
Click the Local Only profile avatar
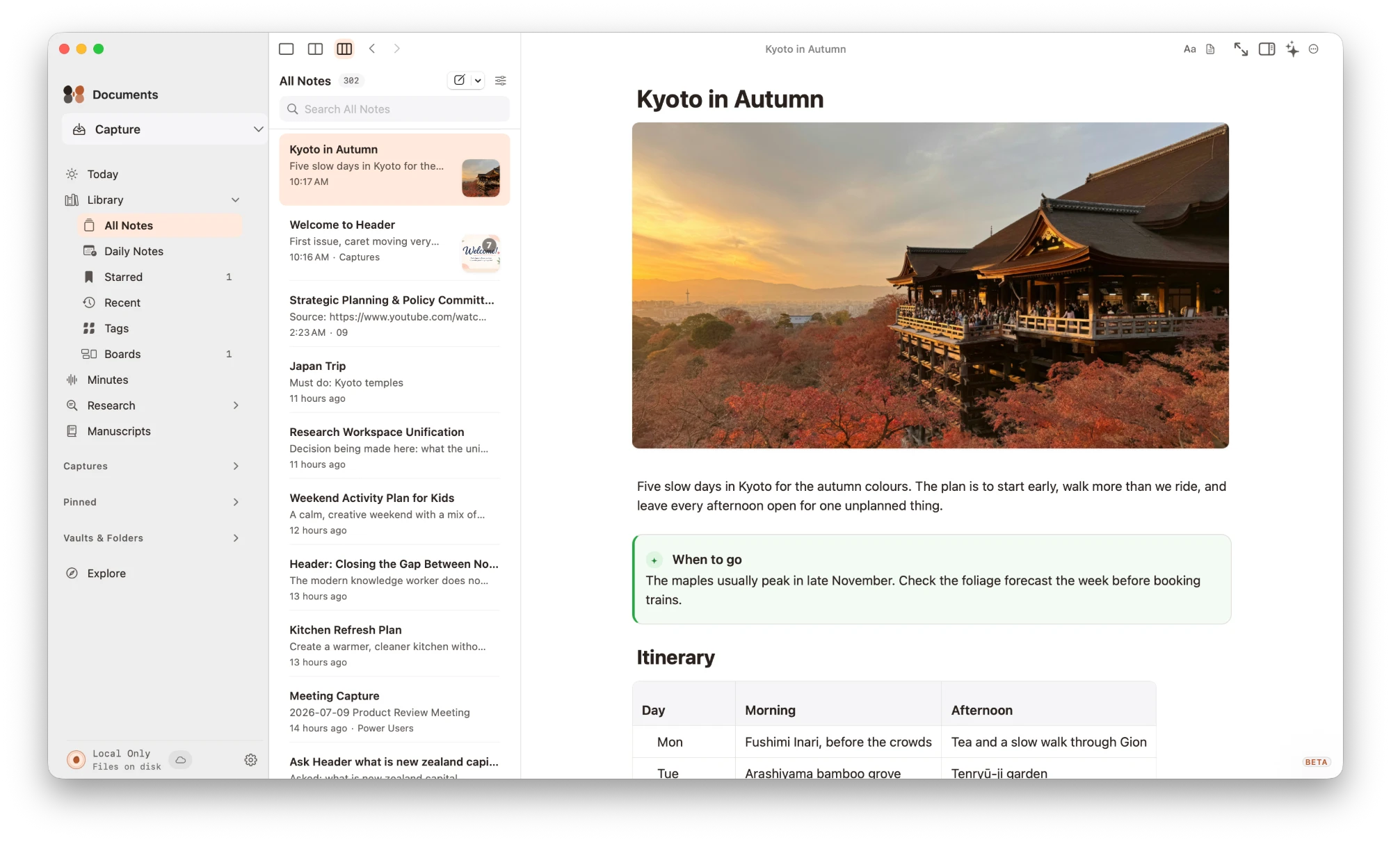[76, 760]
